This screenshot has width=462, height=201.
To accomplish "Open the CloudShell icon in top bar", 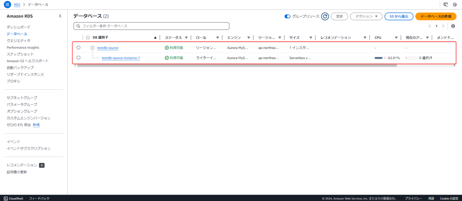I will pyautogui.click(x=445, y=4).
